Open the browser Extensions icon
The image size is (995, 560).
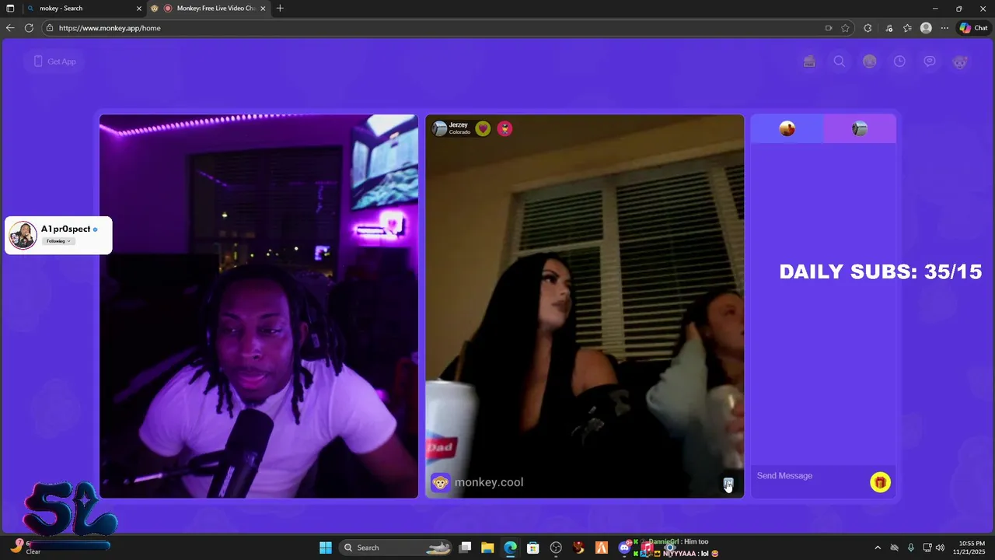click(x=868, y=28)
